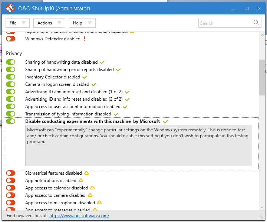The image size is (267, 222).
Task: Toggle Advertising ID reset (2 of 2) switch
Action: [10, 99]
